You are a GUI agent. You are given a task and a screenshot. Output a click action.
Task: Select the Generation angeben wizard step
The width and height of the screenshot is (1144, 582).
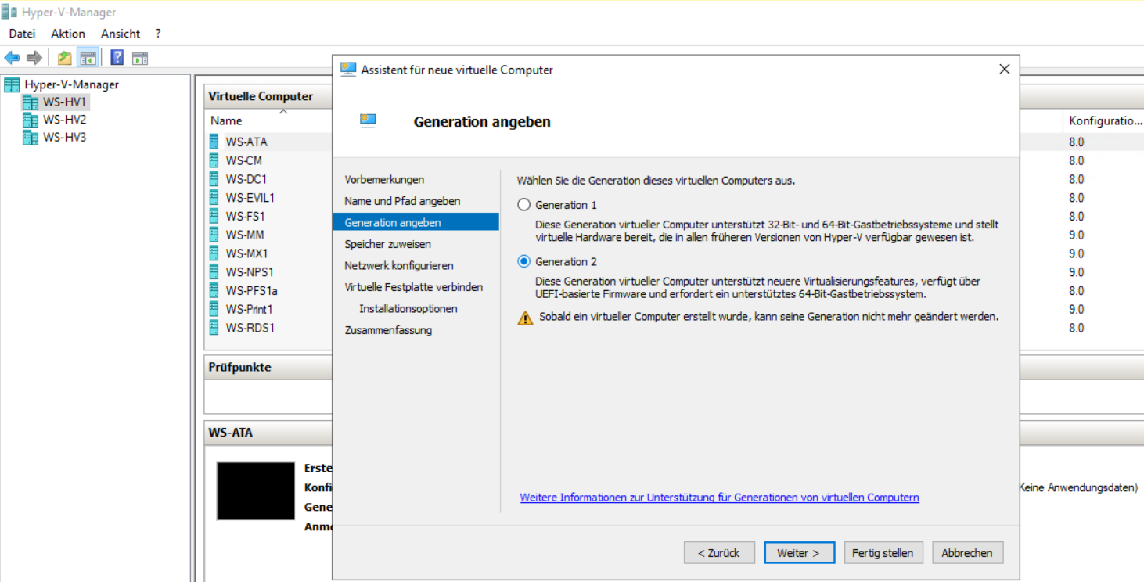click(416, 222)
